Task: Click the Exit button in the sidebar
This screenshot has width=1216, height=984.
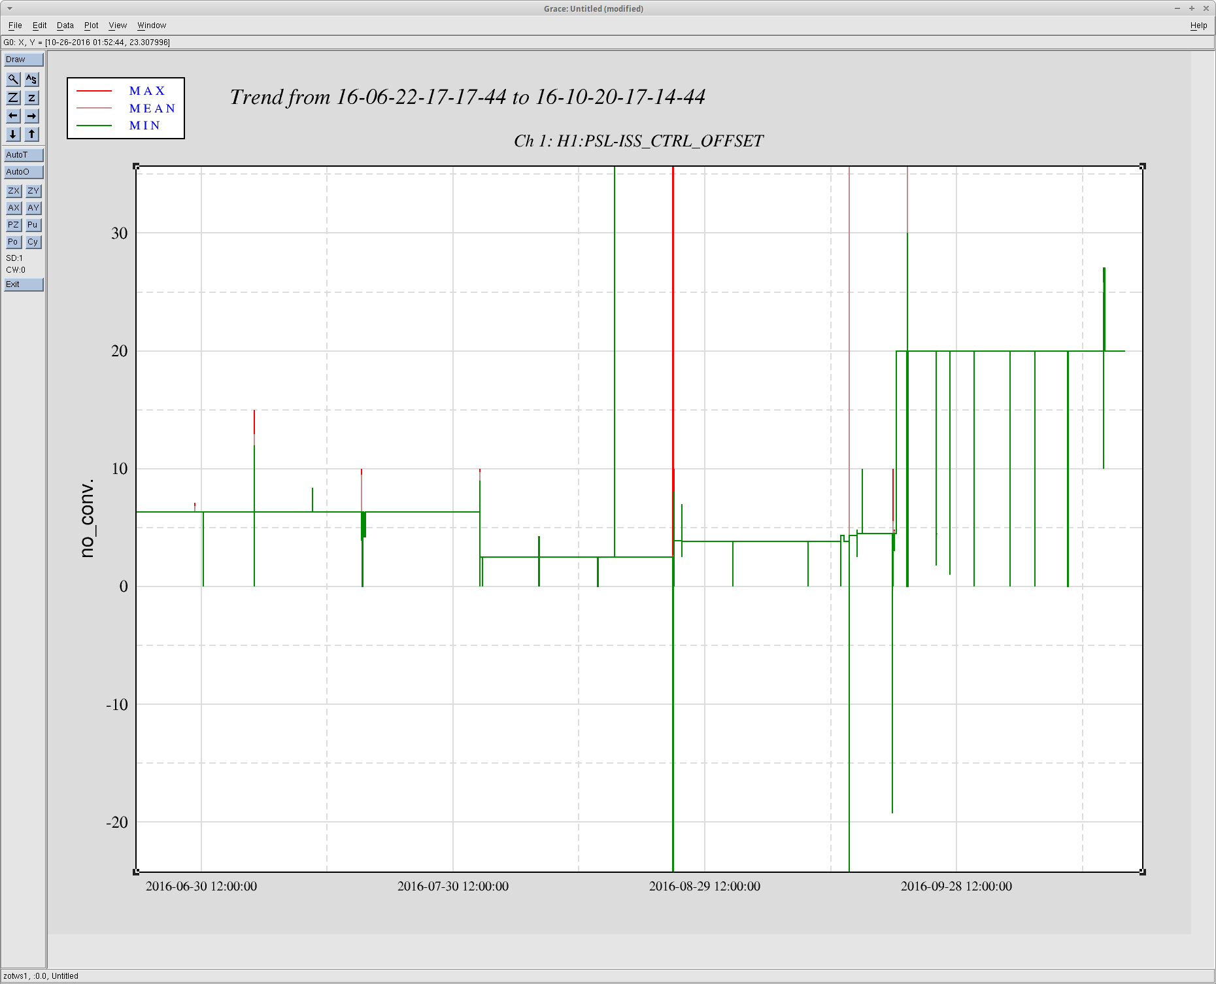Action: pos(24,284)
